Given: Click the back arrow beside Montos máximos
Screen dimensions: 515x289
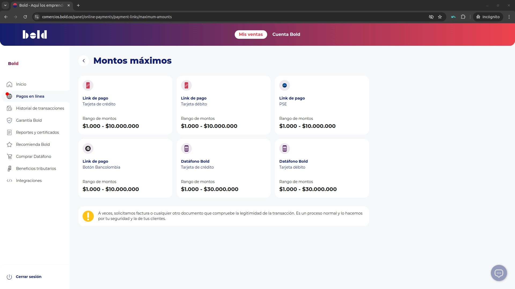Looking at the screenshot, I should [x=84, y=61].
